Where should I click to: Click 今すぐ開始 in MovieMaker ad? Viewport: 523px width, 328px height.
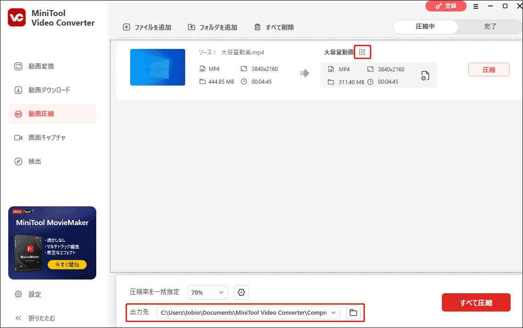pyautogui.click(x=67, y=265)
